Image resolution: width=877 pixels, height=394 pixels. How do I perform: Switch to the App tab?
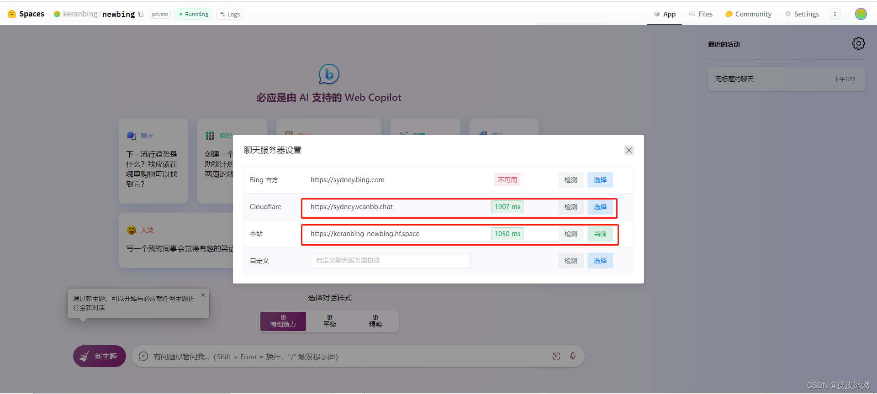(x=664, y=14)
